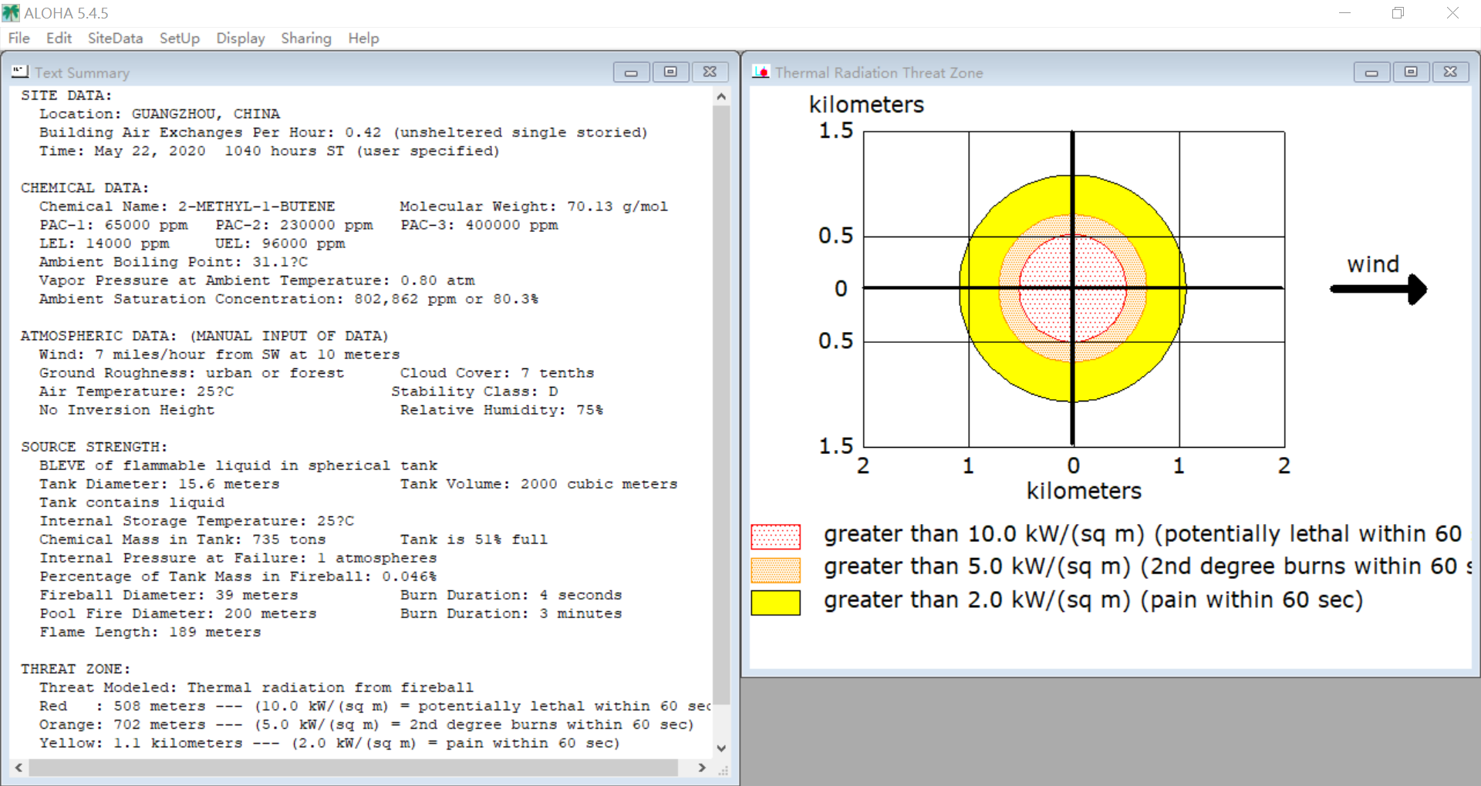The image size is (1481, 786).
Task: Click the scroll down arrow in Text Summary
Action: [x=721, y=747]
